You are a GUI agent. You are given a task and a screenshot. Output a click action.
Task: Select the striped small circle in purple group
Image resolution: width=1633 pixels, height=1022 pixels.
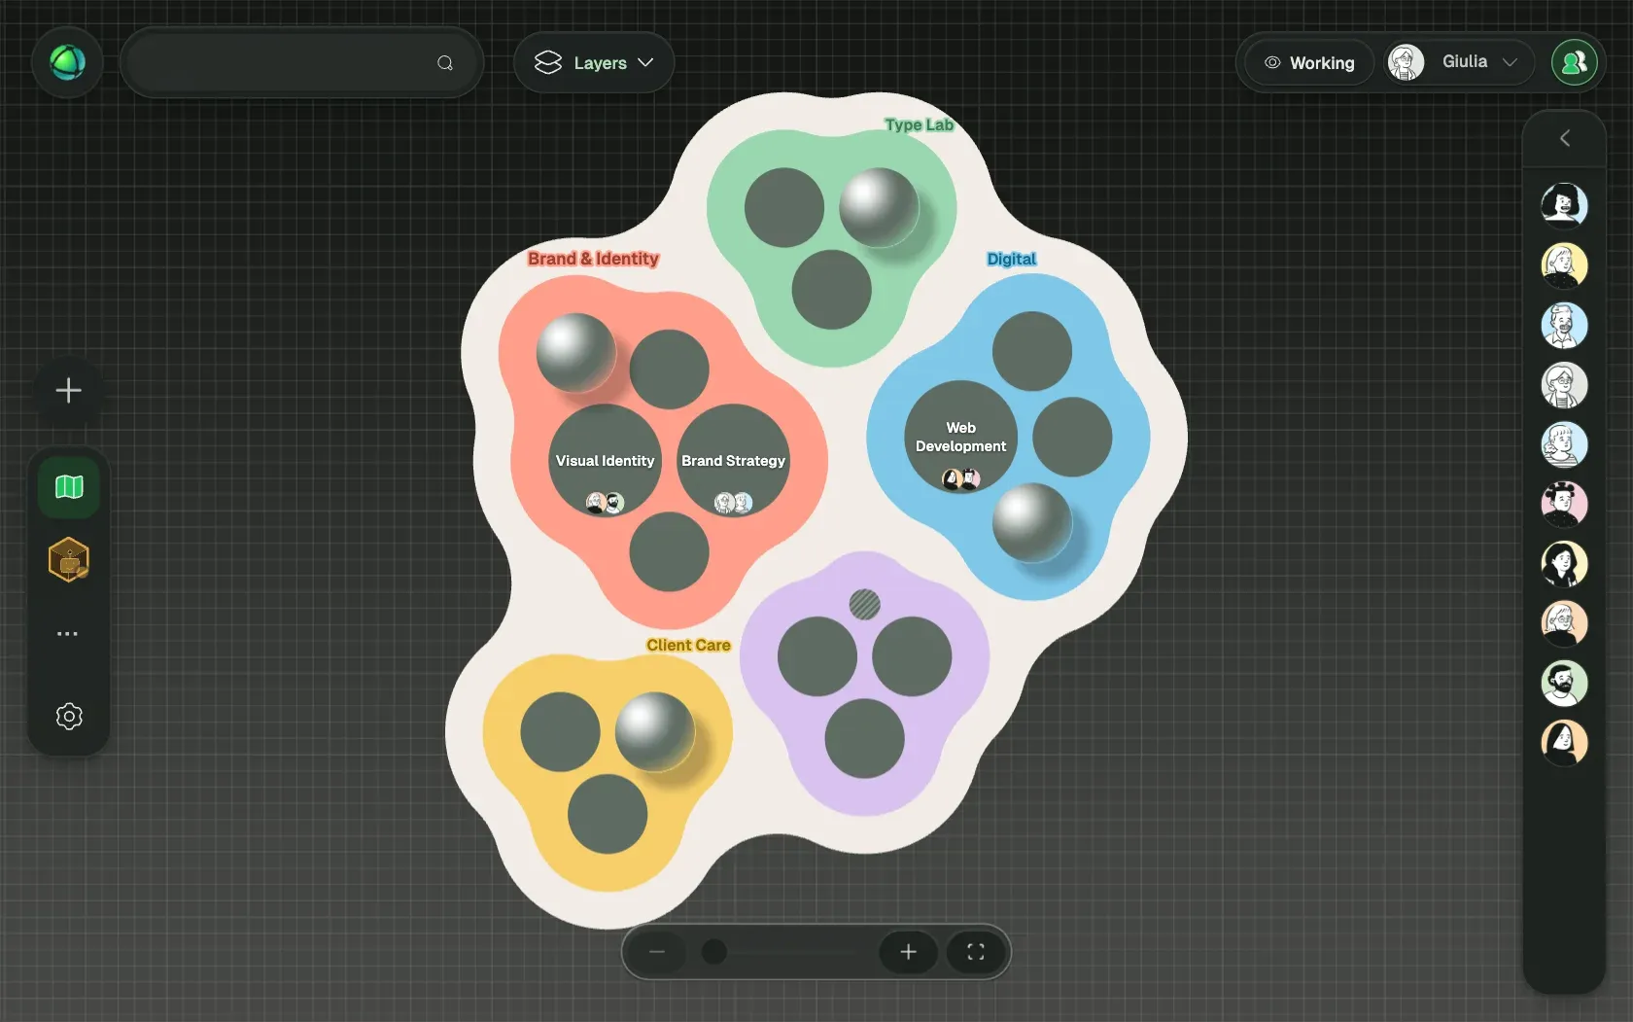click(x=864, y=605)
